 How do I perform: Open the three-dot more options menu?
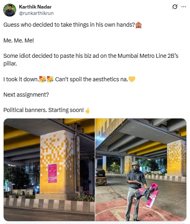pyautogui.click(x=184, y=6)
